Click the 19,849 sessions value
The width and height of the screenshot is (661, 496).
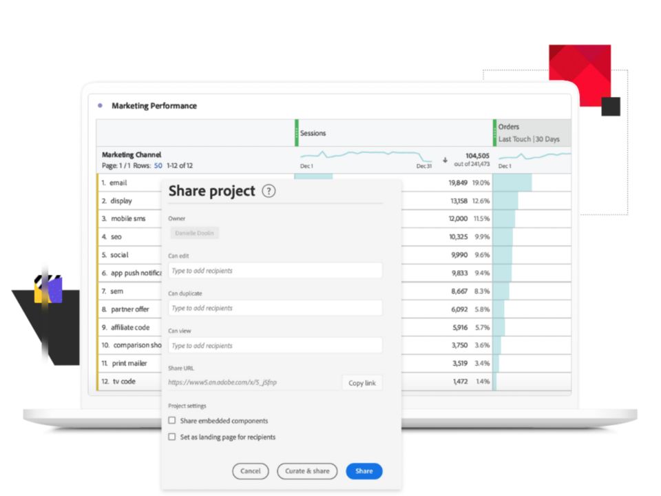(458, 183)
